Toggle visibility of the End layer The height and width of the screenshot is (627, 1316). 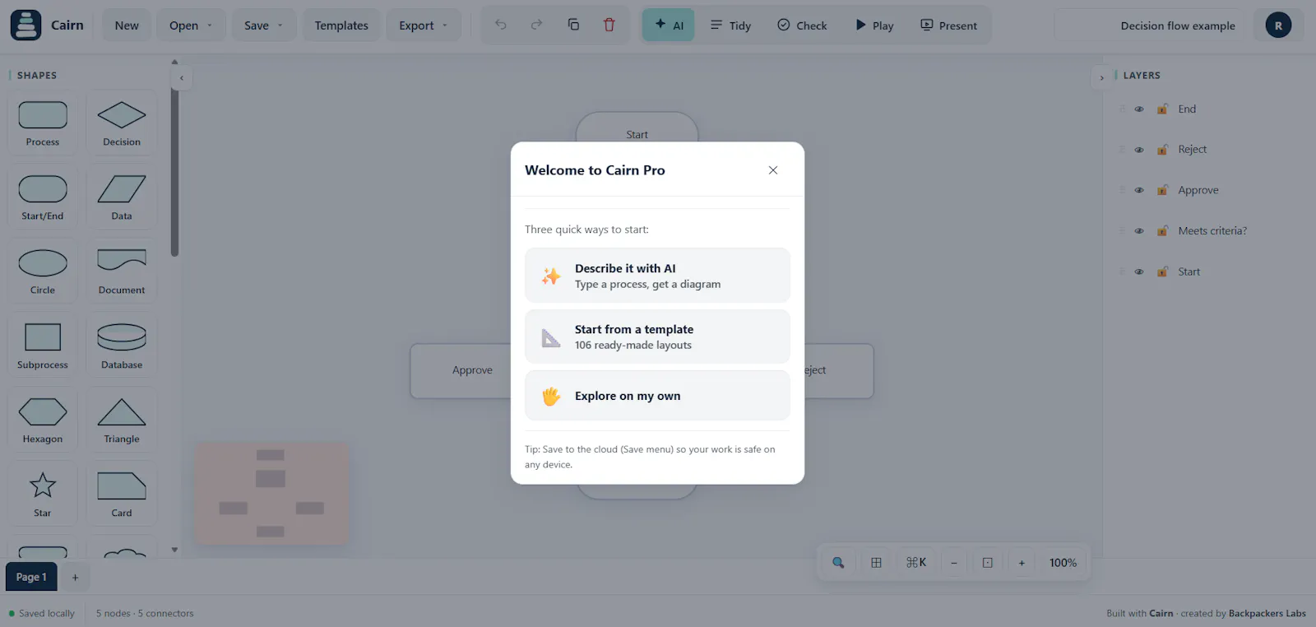[x=1139, y=109]
